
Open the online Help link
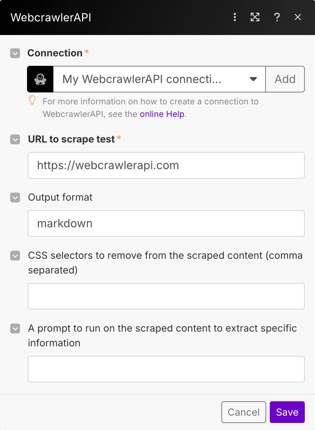(x=162, y=114)
